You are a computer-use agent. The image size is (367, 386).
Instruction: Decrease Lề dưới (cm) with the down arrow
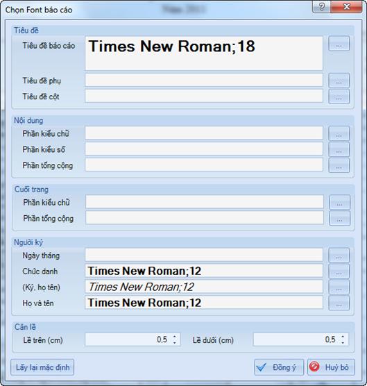(343, 342)
